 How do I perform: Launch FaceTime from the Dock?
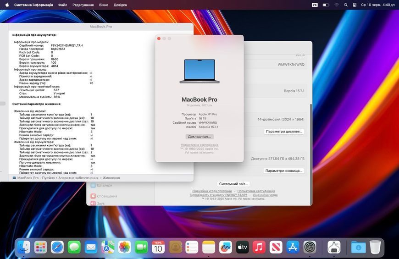[141, 247]
